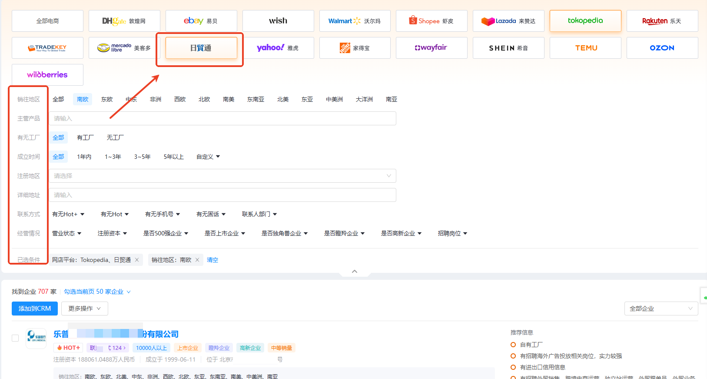Expand the 是否500强企业 dropdown
Image resolution: width=707 pixels, height=379 pixels.
click(x=166, y=233)
